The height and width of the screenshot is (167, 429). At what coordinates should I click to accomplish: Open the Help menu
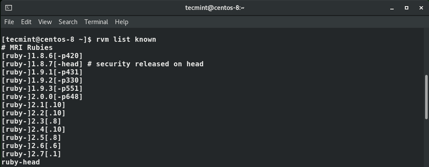[x=121, y=22]
